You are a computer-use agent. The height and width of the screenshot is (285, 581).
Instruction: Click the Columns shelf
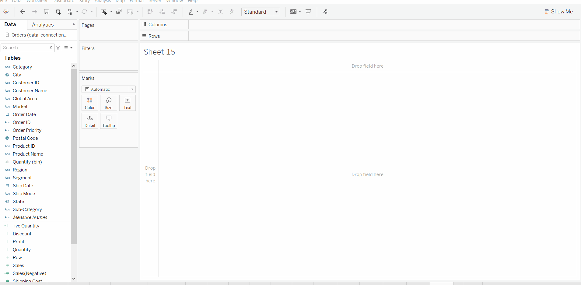pos(360,24)
